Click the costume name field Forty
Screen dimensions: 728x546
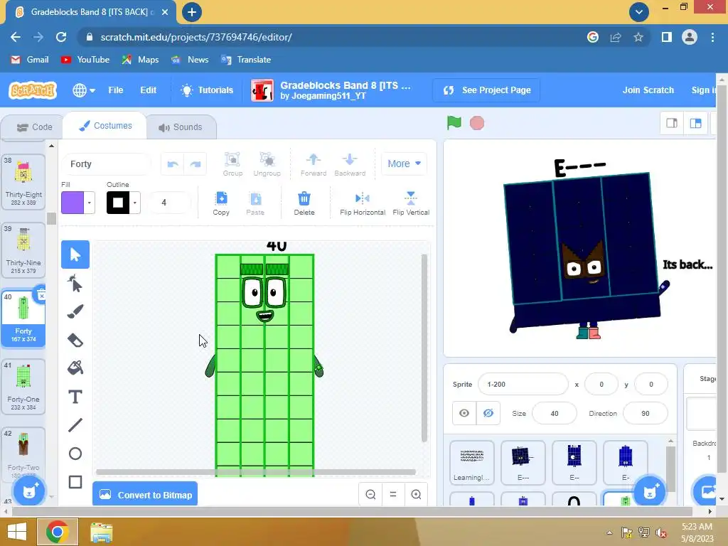point(107,164)
